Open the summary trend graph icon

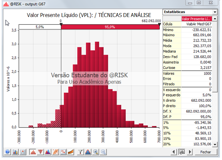71,152
